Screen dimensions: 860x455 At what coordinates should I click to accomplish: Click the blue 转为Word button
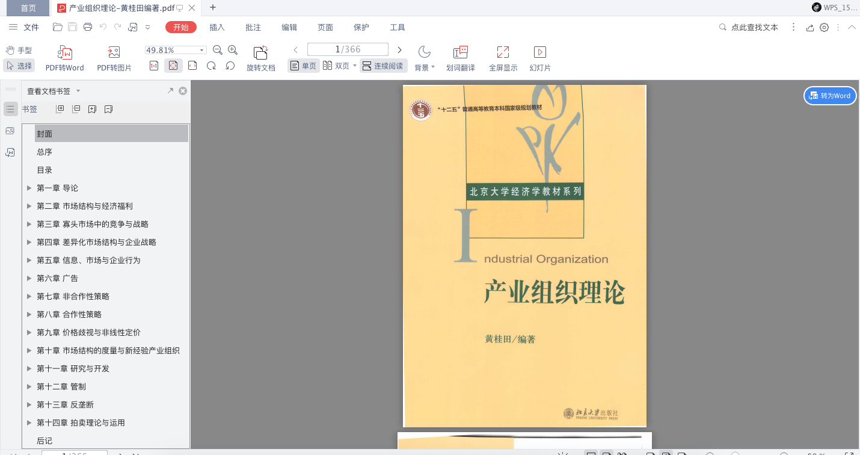[x=831, y=96]
